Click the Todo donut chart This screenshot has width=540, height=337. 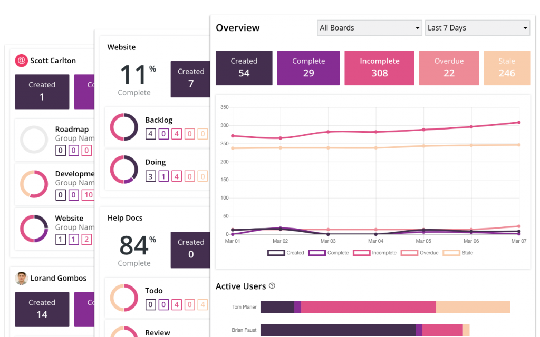click(123, 298)
